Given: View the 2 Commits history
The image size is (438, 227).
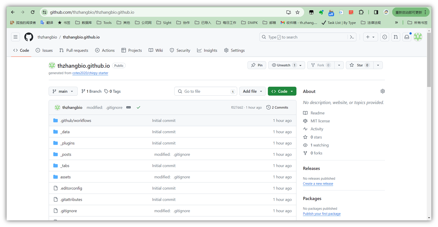Looking at the screenshot, I should [x=277, y=108].
